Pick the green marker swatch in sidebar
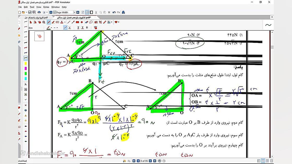The height and width of the screenshot is (164, 292). [x=26, y=74]
